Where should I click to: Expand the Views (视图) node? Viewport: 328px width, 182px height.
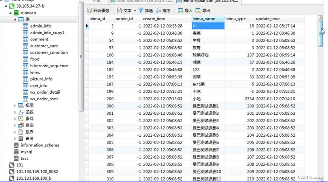[x=15, y=106]
